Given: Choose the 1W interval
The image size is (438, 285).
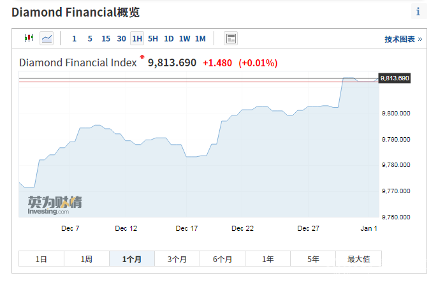Looking at the screenshot, I should [184, 38].
